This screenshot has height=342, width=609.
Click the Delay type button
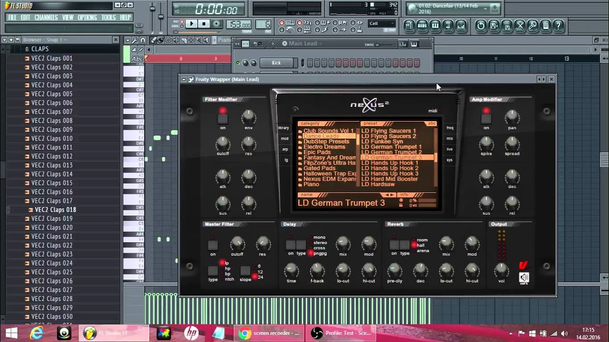point(301,245)
